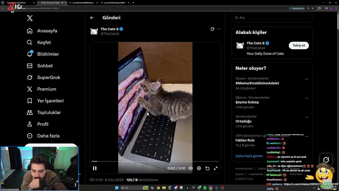Open Anasayfa home page
Screen dimensions: 339x191
[42, 31]
